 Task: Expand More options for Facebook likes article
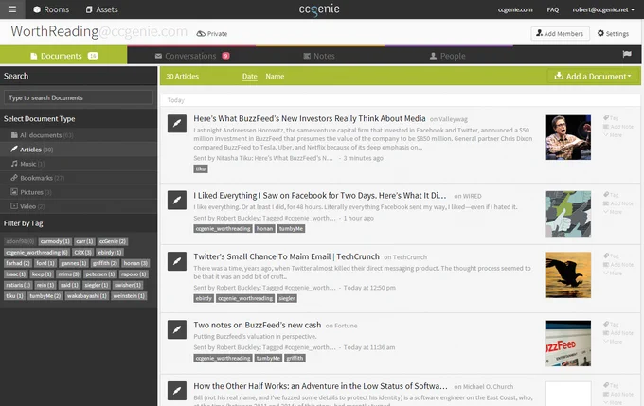[613, 212]
